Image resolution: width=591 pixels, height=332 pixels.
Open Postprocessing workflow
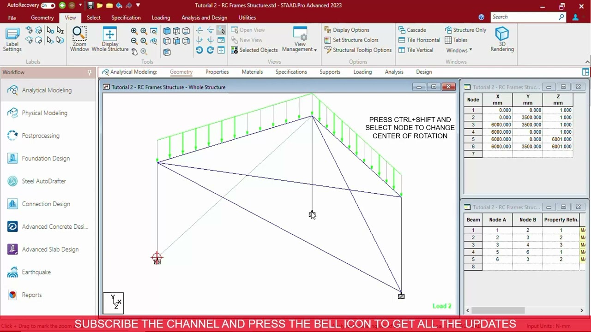tap(41, 136)
